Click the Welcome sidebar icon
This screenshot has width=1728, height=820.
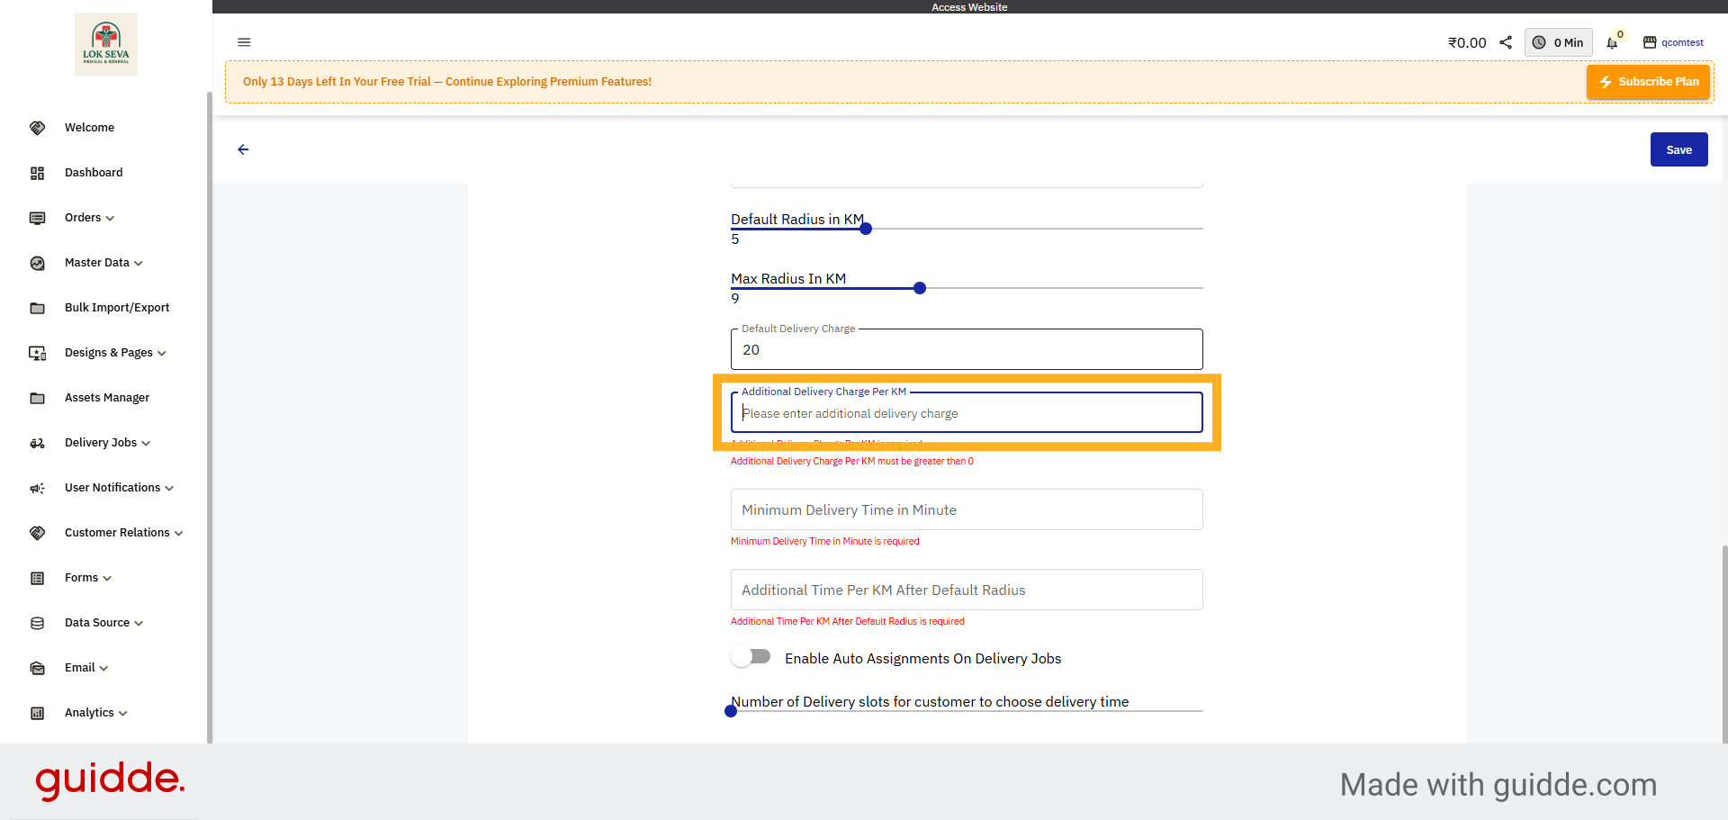tap(37, 128)
